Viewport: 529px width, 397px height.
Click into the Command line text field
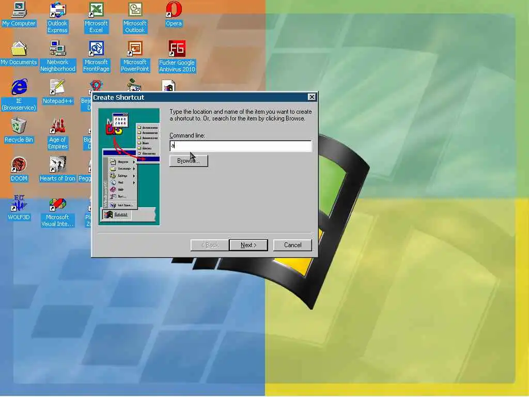pyautogui.click(x=241, y=146)
